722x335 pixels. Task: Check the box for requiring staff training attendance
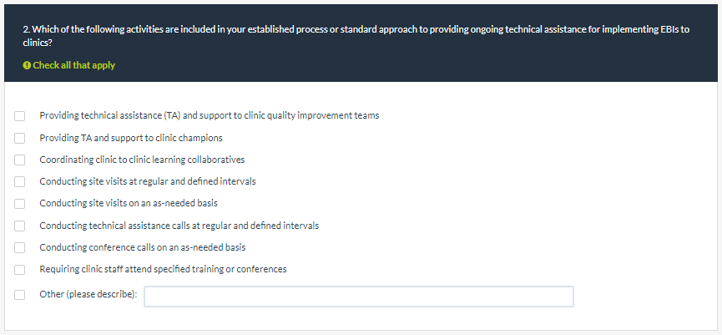point(20,269)
